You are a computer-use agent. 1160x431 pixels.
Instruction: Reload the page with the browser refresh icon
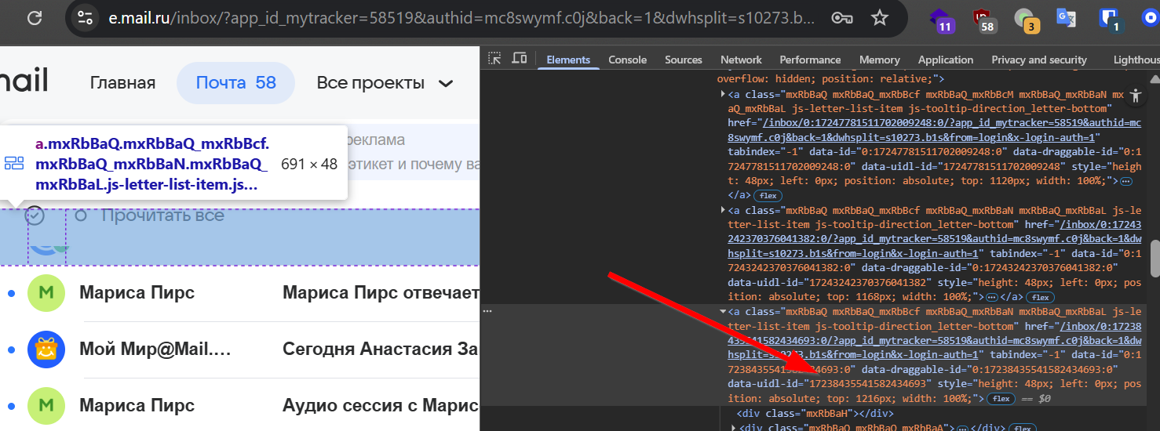pyautogui.click(x=35, y=18)
